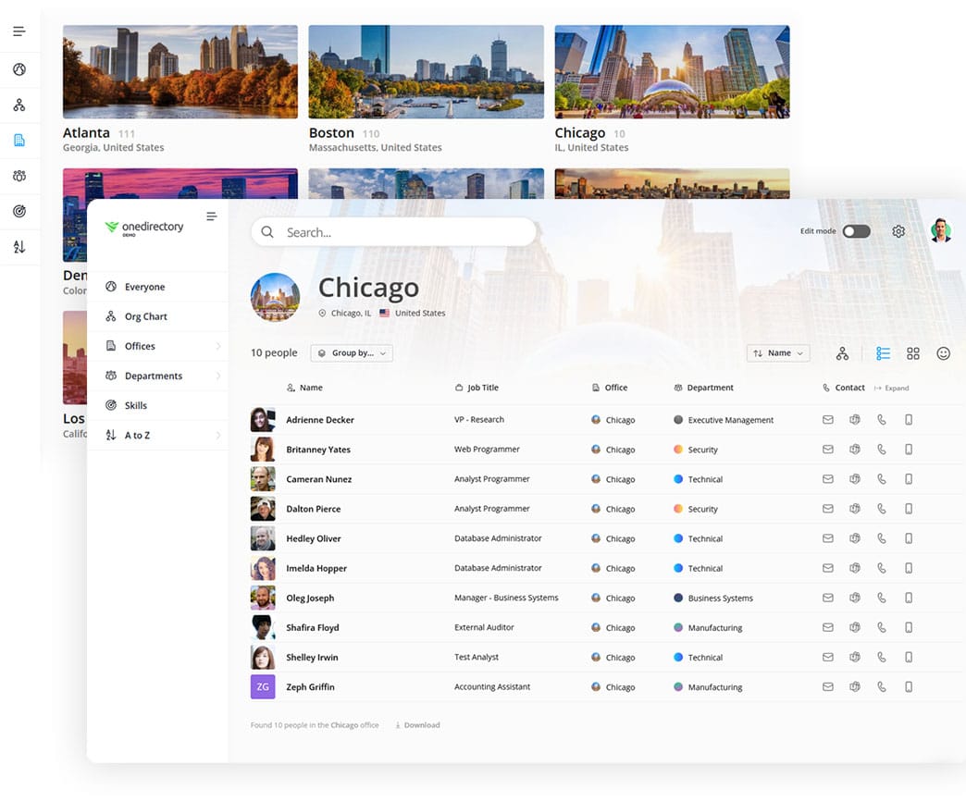Viewport: 966px width, 802px height.
Task: Click the mobile icon for Zeph Griffin
Action: pyautogui.click(x=908, y=686)
